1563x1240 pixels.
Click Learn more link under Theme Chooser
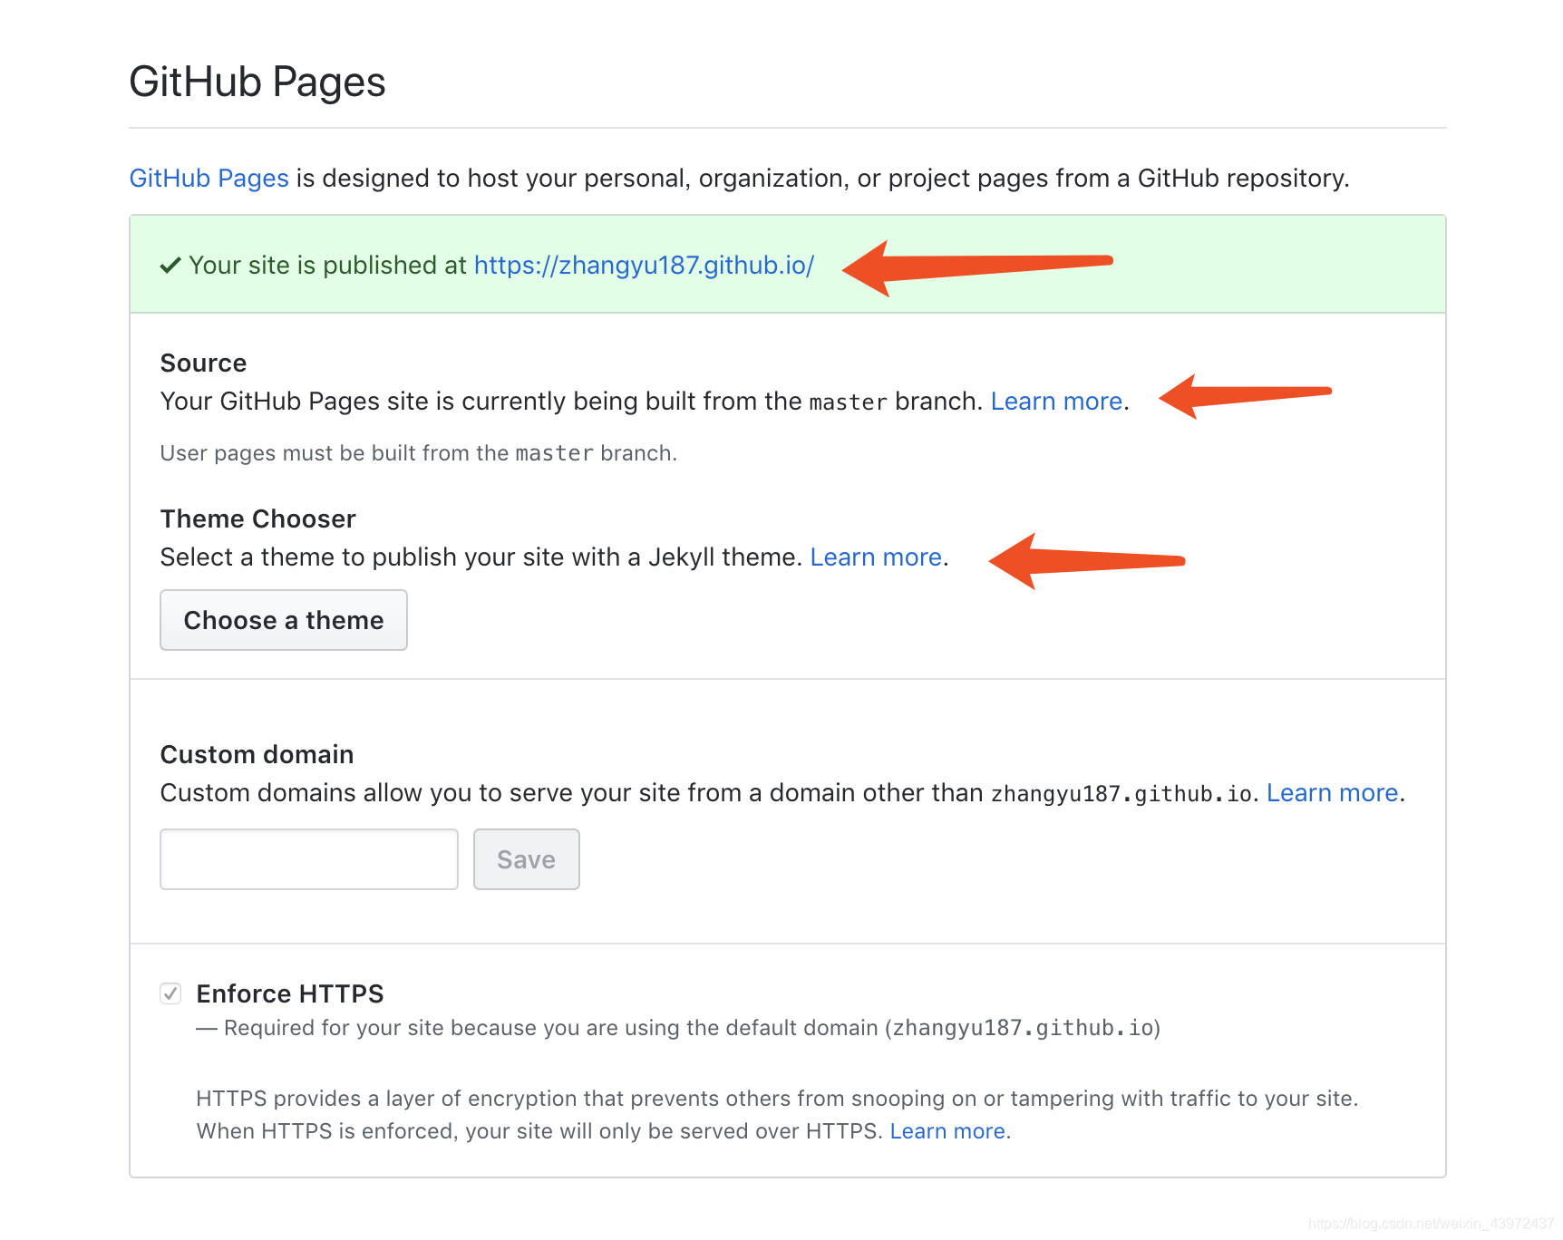click(876, 557)
